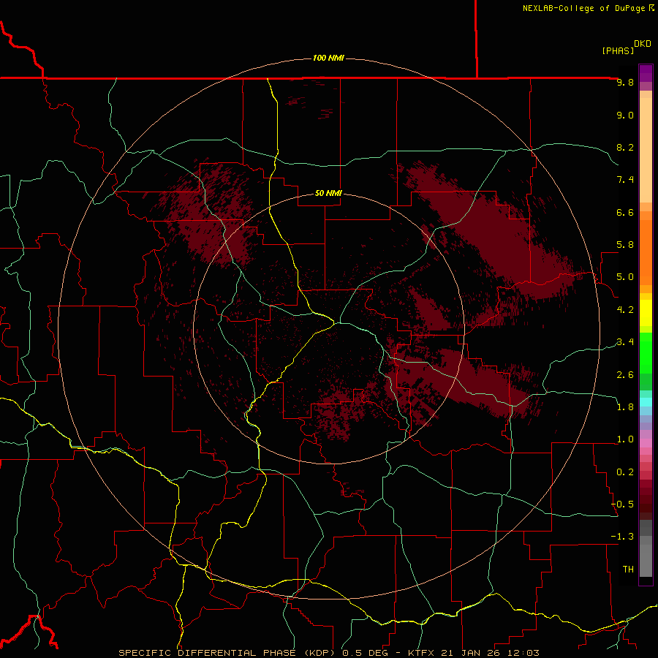Click the 9.0 value on the color scale
This screenshot has width=658, height=658.
pyautogui.click(x=625, y=115)
